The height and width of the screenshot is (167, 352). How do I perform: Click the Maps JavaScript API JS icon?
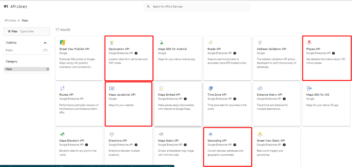click(112, 88)
